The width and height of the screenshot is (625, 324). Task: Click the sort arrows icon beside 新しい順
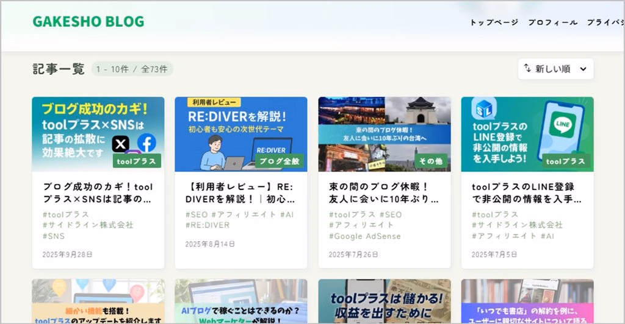click(527, 68)
